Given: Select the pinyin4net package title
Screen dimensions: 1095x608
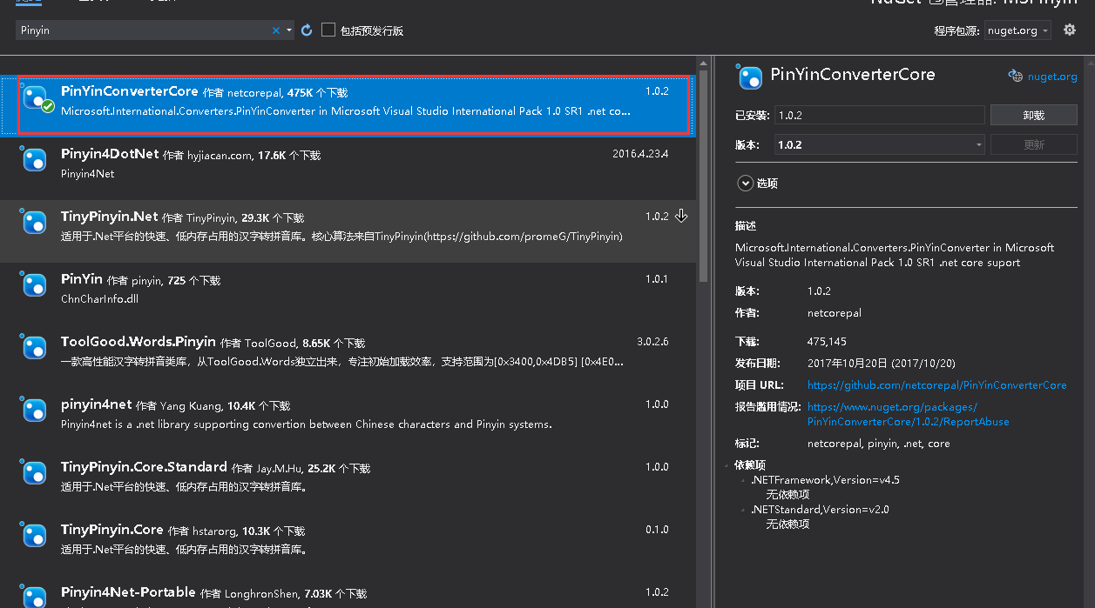Looking at the screenshot, I should coord(97,404).
